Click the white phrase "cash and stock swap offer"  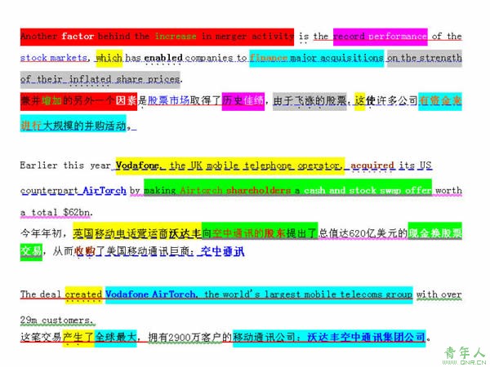tap(367, 190)
